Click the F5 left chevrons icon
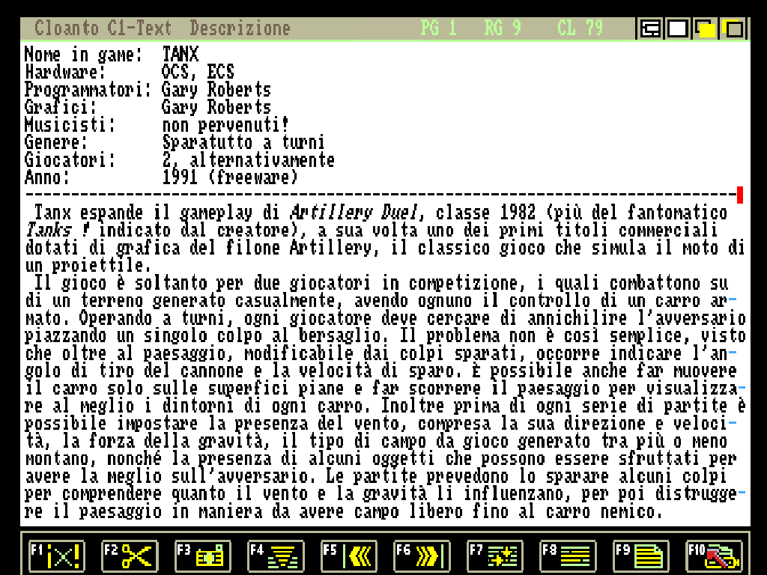Image resolution: width=767 pixels, height=575 pixels. pos(349,556)
